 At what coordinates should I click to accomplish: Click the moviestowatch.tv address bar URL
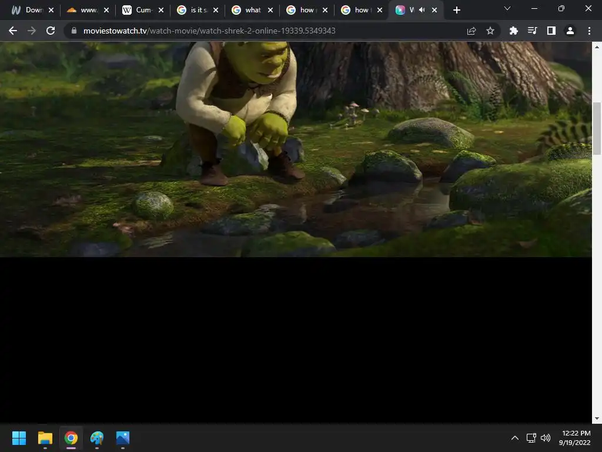pyautogui.click(x=209, y=31)
